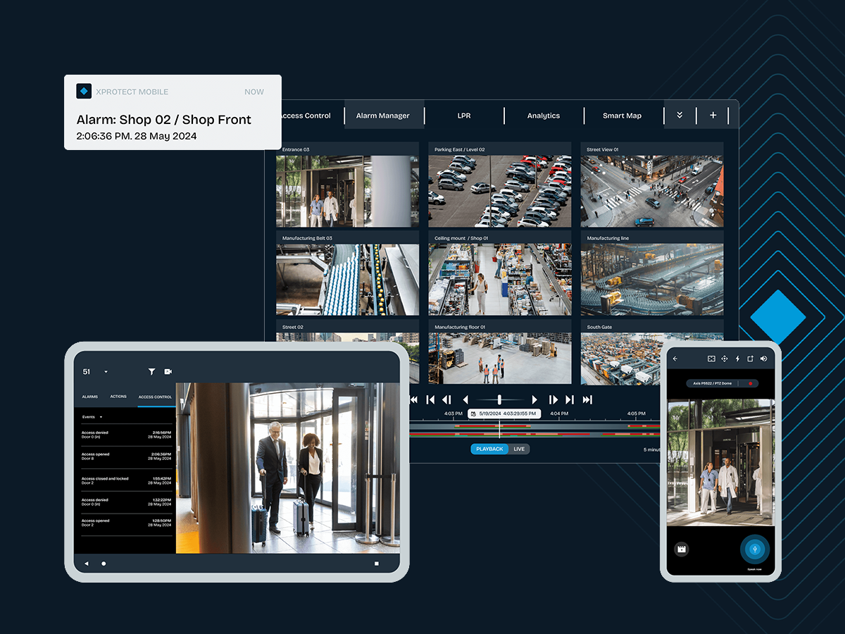This screenshot has height=634, width=845.
Task: Open the clapperboard recordings icon on the phone
Action: (x=681, y=549)
